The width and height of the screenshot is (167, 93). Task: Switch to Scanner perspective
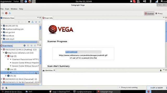[x=149, y=13]
